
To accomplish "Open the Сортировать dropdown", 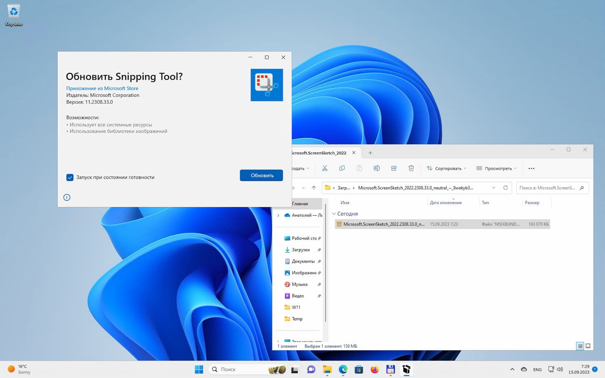I will [x=446, y=168].
